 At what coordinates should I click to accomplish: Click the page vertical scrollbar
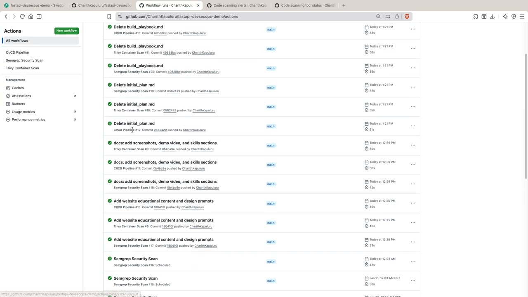(x=526, y=115)
